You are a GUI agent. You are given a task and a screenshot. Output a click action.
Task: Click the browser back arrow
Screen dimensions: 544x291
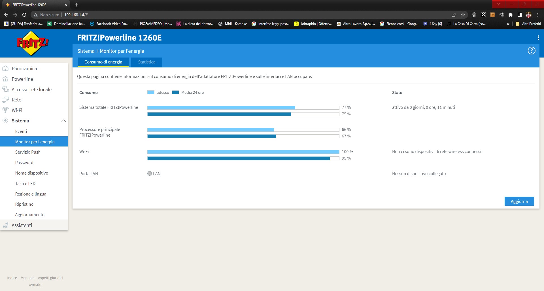[6, 15]
